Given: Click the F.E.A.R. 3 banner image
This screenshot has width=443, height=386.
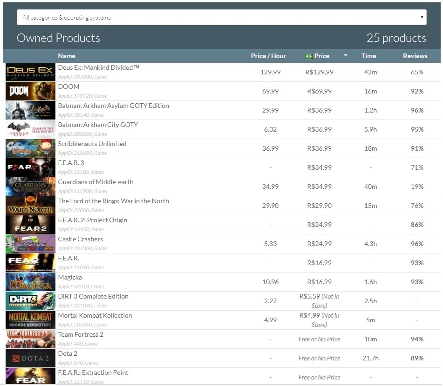Looking at the screenshot, I should tap(31, 167).
